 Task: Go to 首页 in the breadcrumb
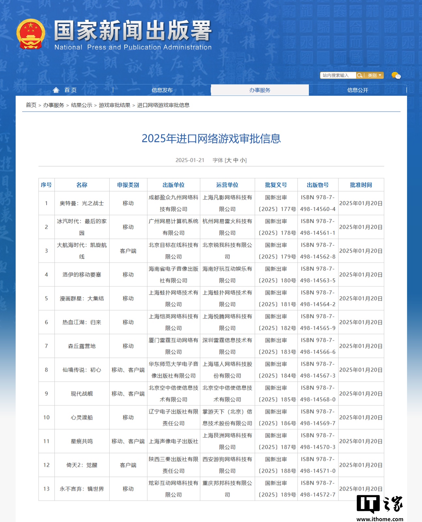click(x=31, y=105)
